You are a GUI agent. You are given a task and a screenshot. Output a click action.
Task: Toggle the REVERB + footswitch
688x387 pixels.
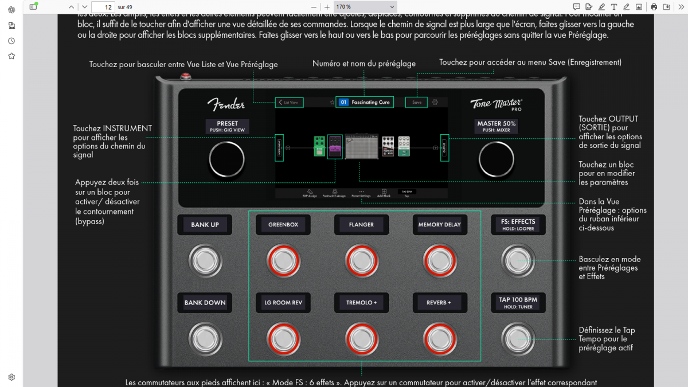(x=440, y=338)
